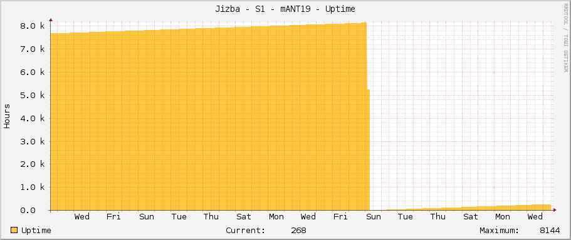571x240 pixels.
Task: Click the 'Hours' y-axis label
Action: pyautogui.click(x=7, y=116)
